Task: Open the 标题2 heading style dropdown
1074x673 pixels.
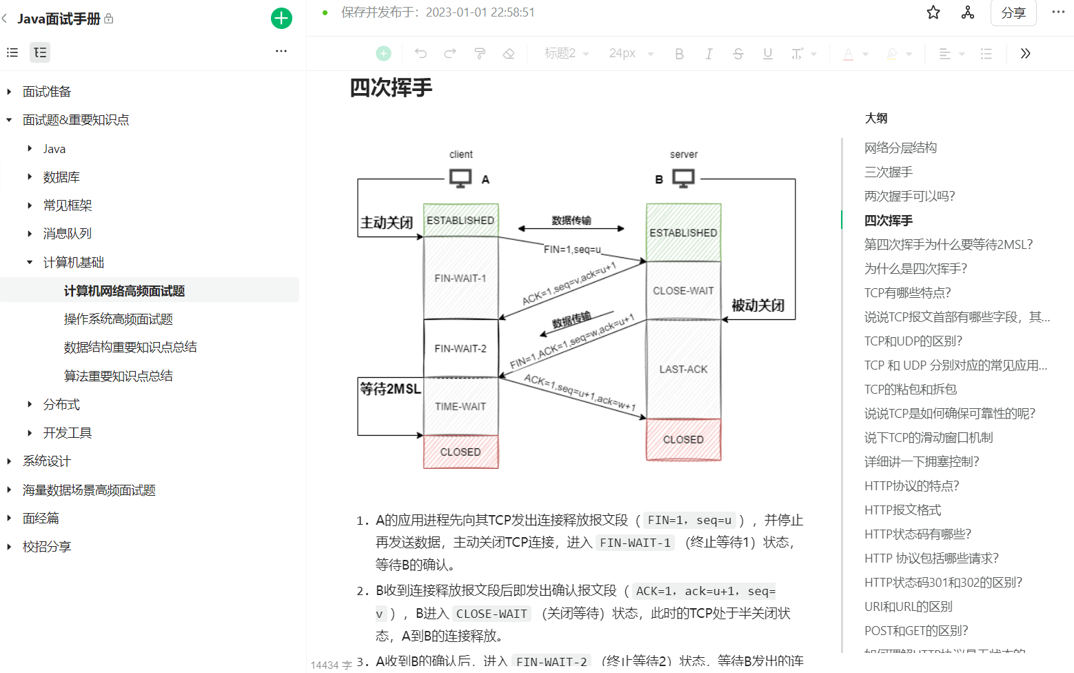Action: [x=567, y=54]
